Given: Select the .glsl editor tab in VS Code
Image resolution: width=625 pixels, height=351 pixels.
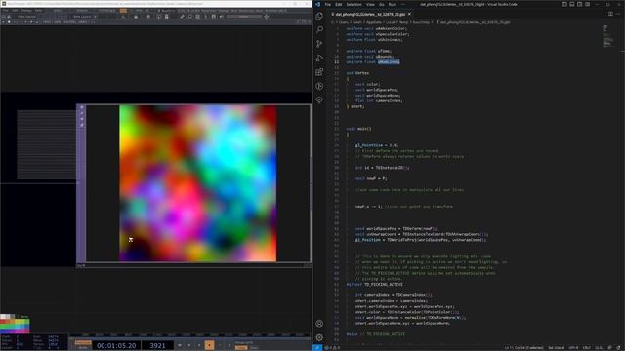Looking at the screenshot, I should [371, 14].
